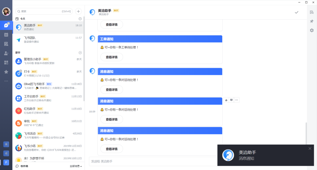Viewport: 317px width, 170px height.
Task: Open the Olive的飞书助手 conversation
Action: 48,86
